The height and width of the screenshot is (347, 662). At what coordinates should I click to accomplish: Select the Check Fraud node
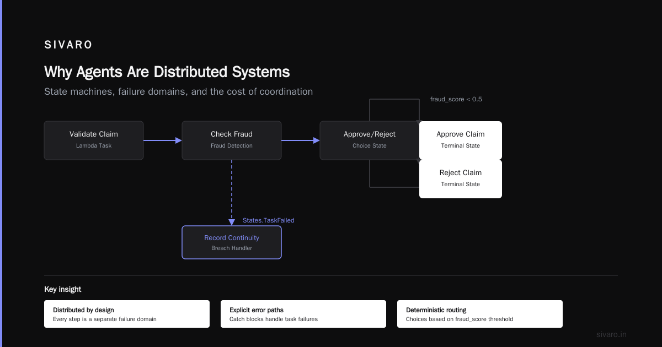click(232, 140)
